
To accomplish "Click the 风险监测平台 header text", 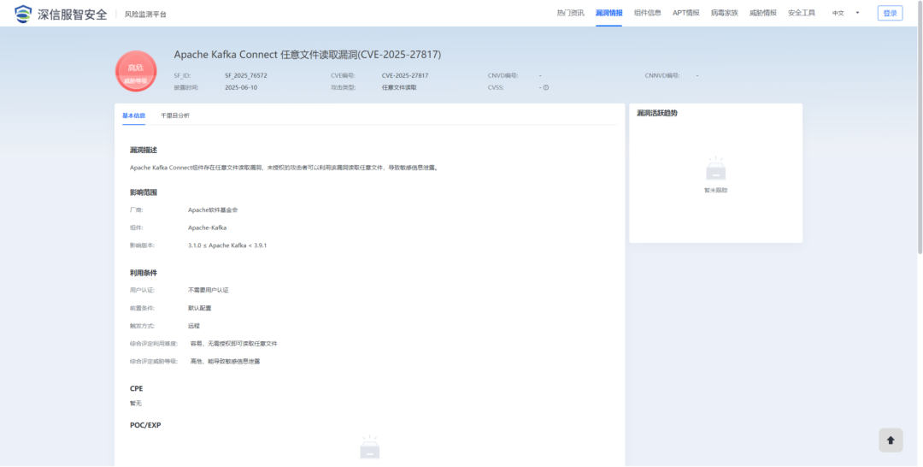I will coord(145,15).
